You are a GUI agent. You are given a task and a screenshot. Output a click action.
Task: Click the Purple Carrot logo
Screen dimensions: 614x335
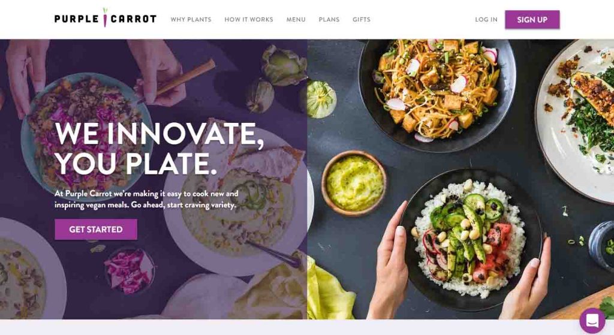106,19
